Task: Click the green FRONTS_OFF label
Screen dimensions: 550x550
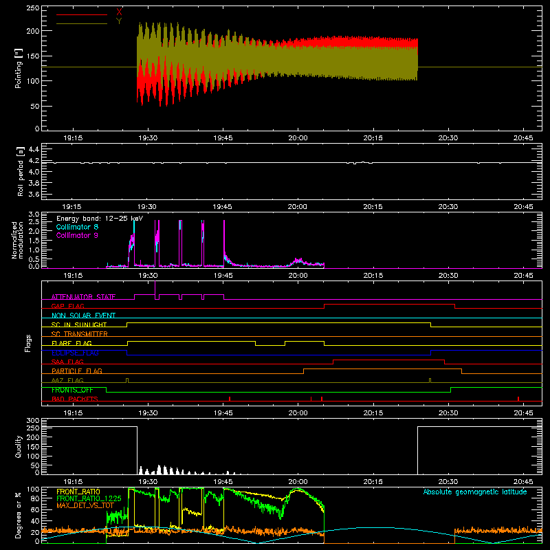Action: point(72,390)
